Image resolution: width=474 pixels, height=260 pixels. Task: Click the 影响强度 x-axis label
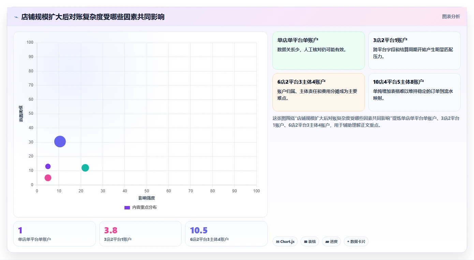(147, 198)
